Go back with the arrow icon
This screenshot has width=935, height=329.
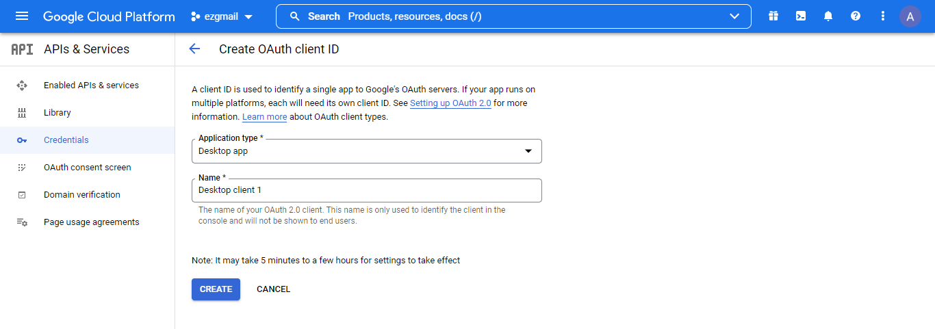(194, 49)
